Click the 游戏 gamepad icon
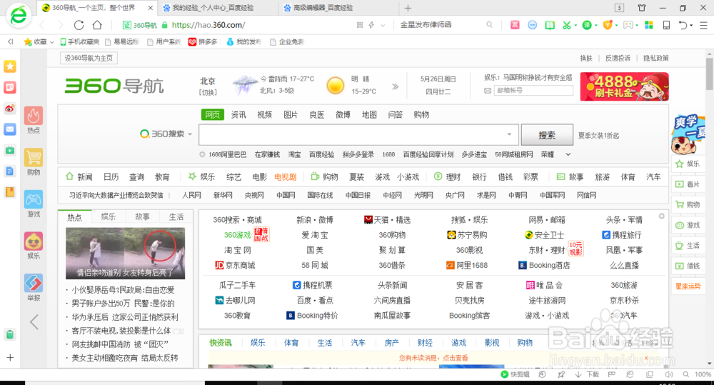The width and height of the screenshot is (714, 385). tap(34, 199)
